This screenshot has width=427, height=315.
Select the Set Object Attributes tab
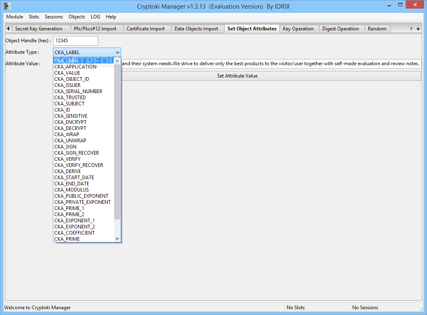point(252,29)
